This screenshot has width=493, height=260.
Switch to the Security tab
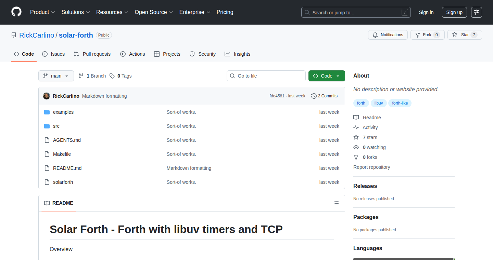coord(203,54)
